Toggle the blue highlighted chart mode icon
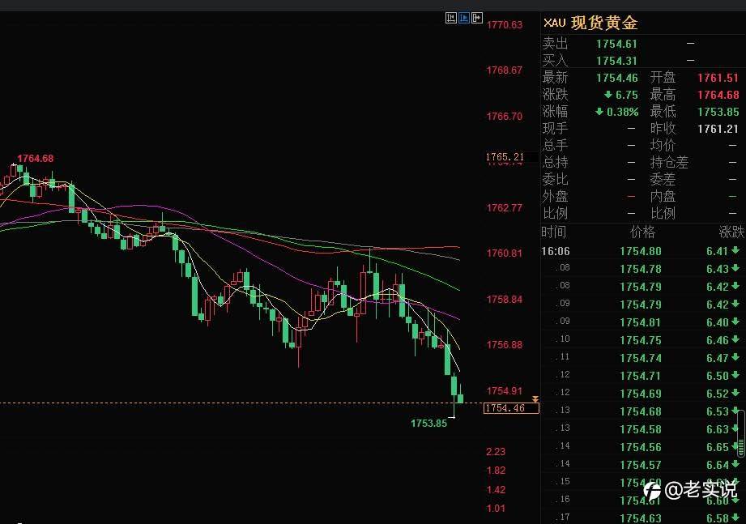Image resolution: width=746 pixels, height=524 pixels. (x=464, y=18)
